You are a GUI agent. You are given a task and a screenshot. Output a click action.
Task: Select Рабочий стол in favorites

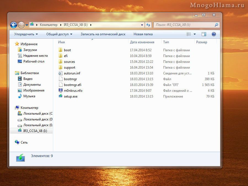pos(34,61)
